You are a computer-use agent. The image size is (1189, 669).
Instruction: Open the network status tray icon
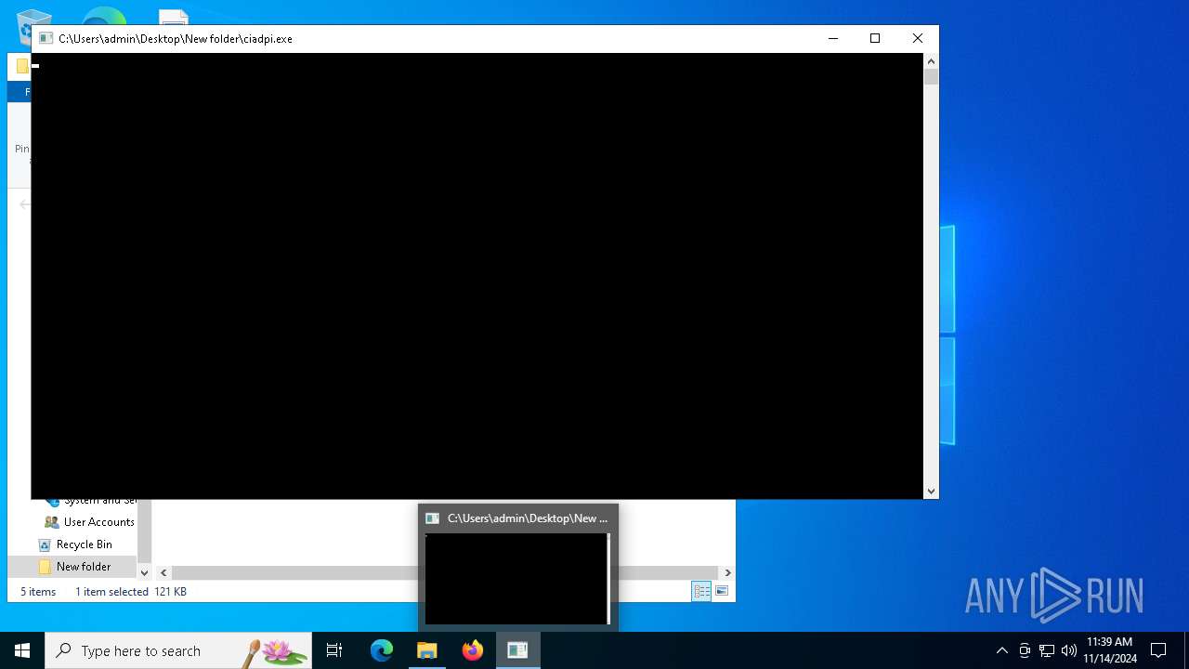(1047, 650)
